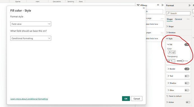Open the Format style dropdown showing Field value
Screen dimensions: 194x107
(31, 24)
